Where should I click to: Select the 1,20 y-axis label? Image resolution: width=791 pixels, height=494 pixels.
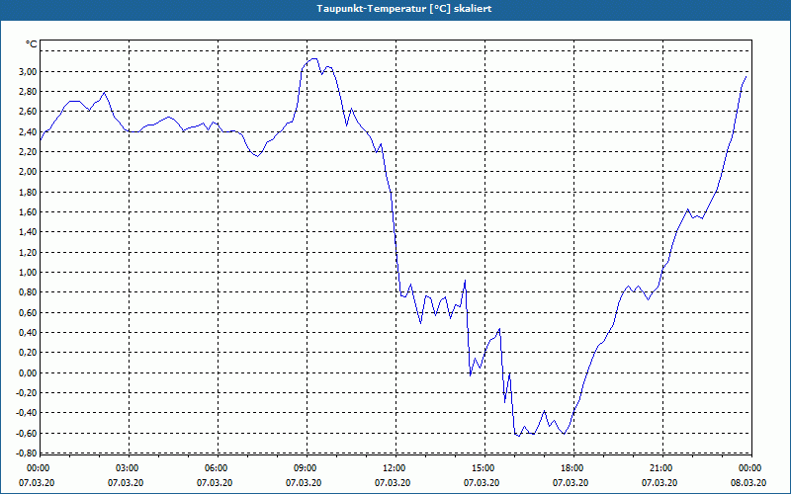[28, 253]
